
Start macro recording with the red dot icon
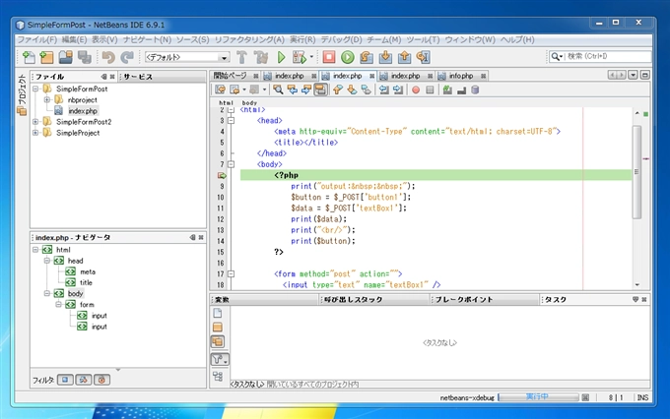pyautogui.click(x=416, y=90)
